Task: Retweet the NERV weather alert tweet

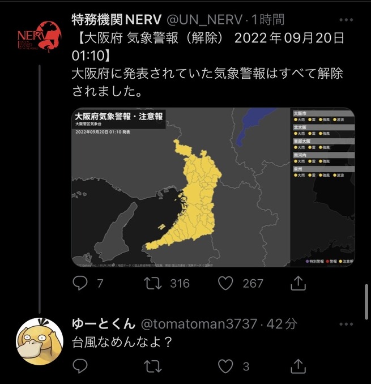Action: pyautogui.click(x=153, y=283)
